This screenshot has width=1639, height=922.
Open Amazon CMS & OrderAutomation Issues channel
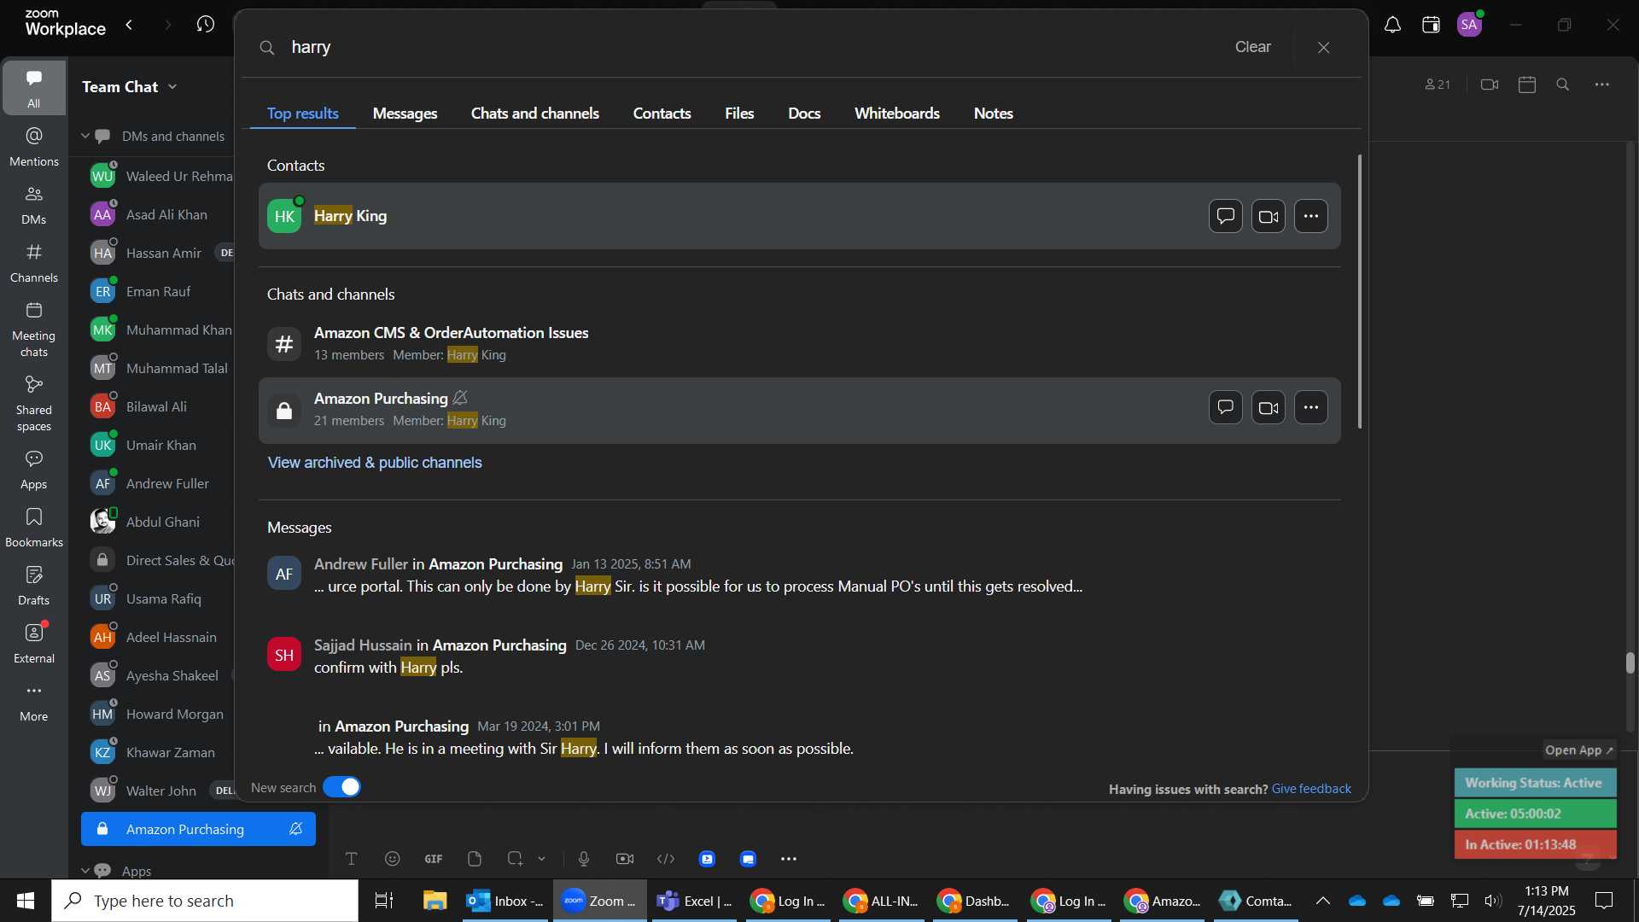[x=799, y=343]
